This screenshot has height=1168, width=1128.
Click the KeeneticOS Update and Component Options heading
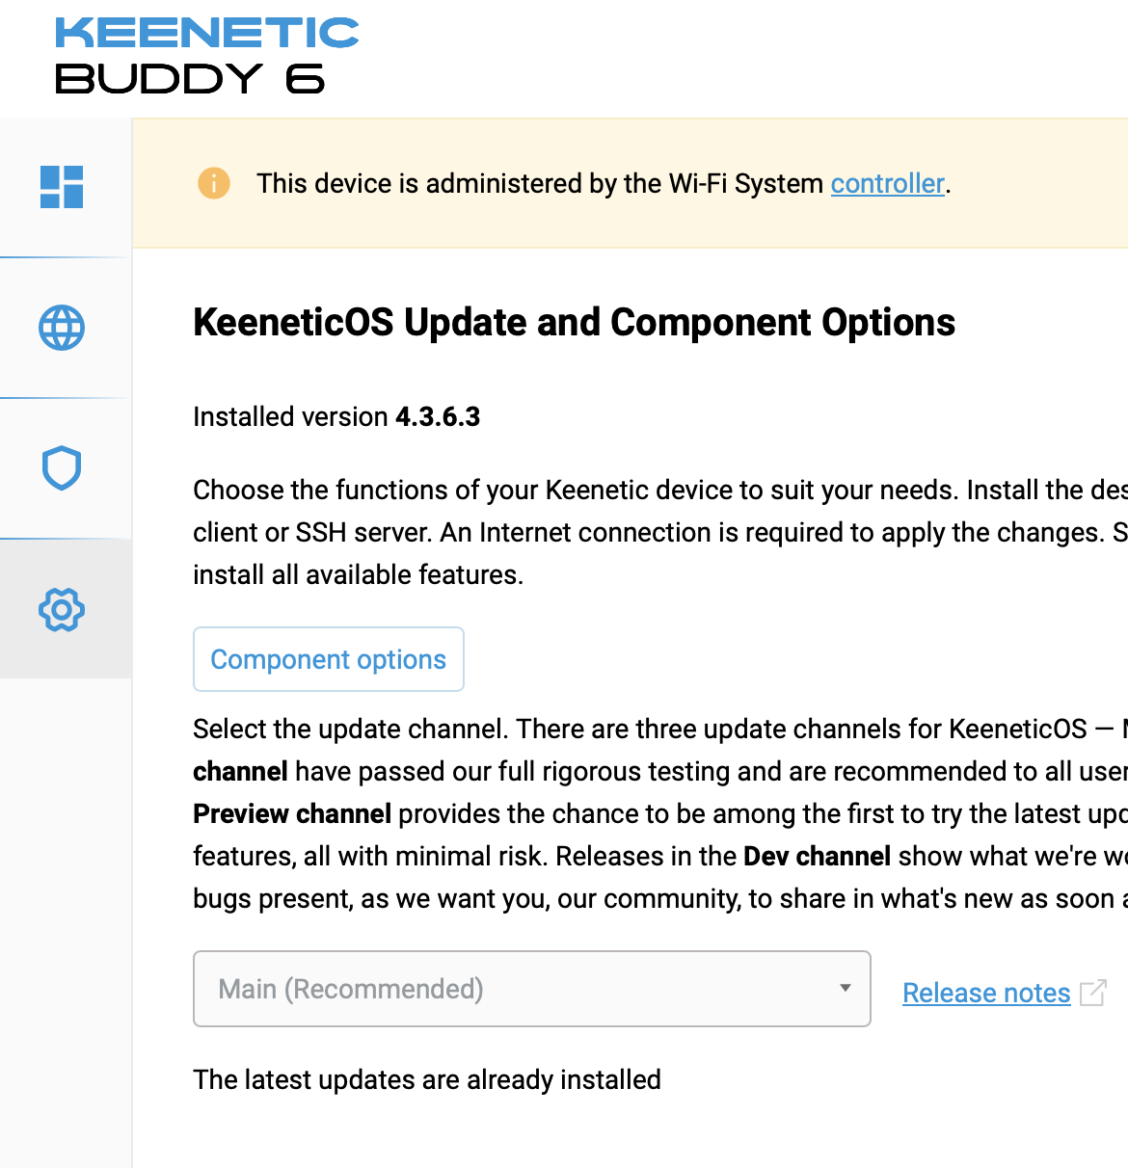coord(574,322)
